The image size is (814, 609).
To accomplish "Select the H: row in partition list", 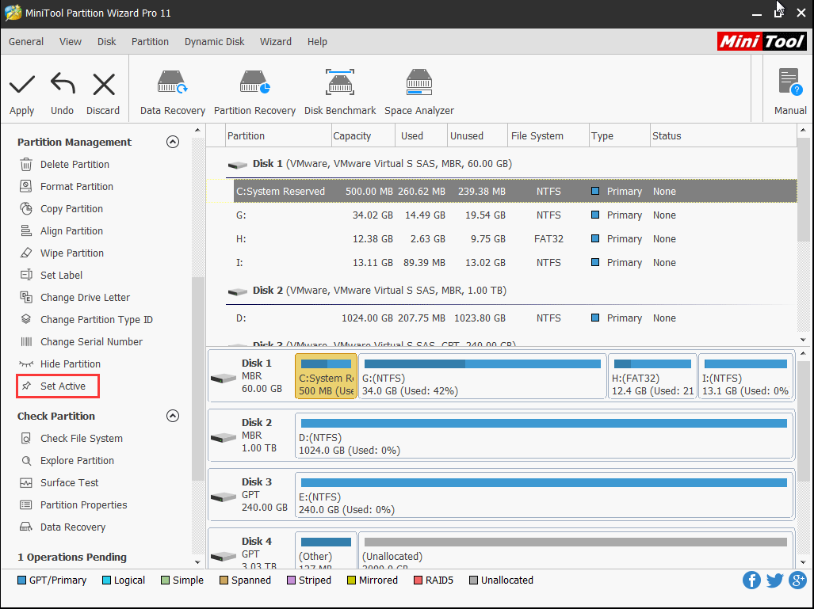I will click(502, 239).
